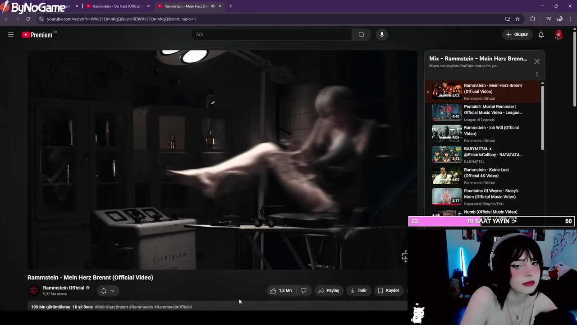Viewport: 577px width, 325px height.
Task: Download the video with İndir
Action: pos(358,291)
